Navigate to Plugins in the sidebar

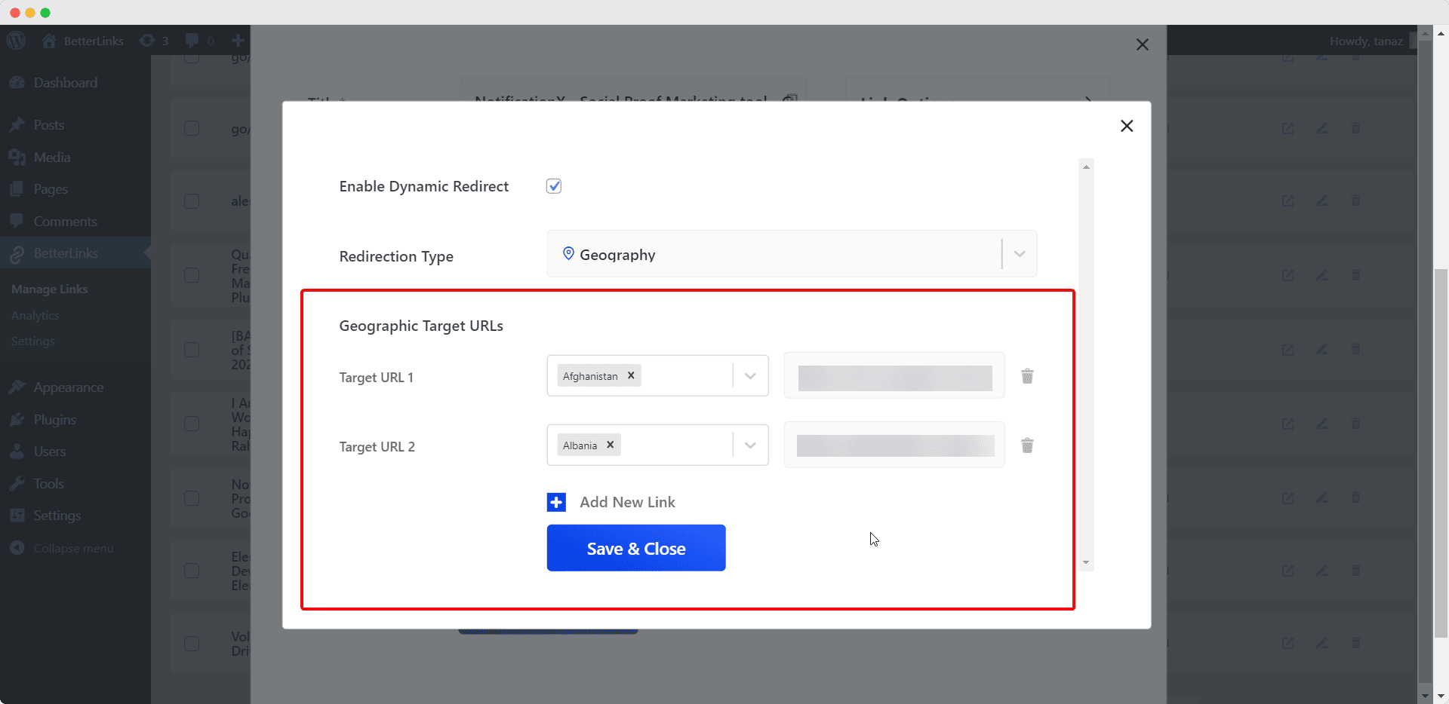click(x=53, y=419)
